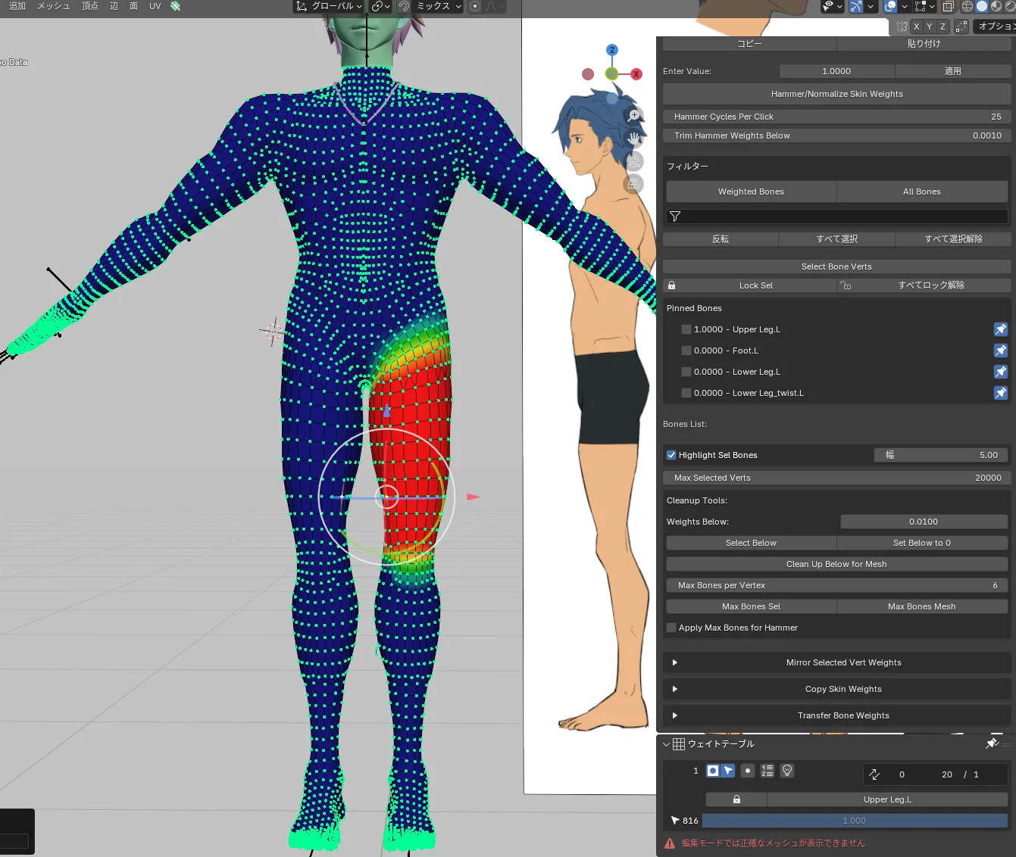Disable Highlight Sel Bones checkbox

click(x=671, y=455)
